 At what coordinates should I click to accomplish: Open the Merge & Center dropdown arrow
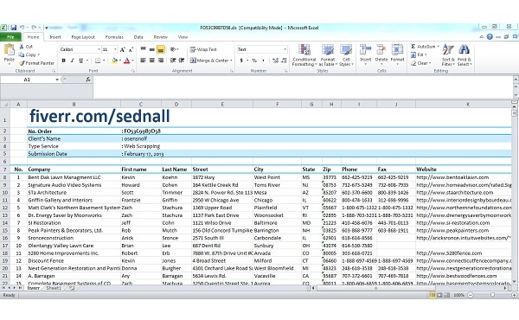coord(231,61)
